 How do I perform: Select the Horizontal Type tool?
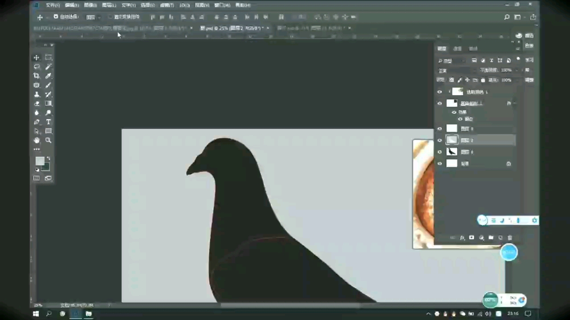tap(49, 122)
